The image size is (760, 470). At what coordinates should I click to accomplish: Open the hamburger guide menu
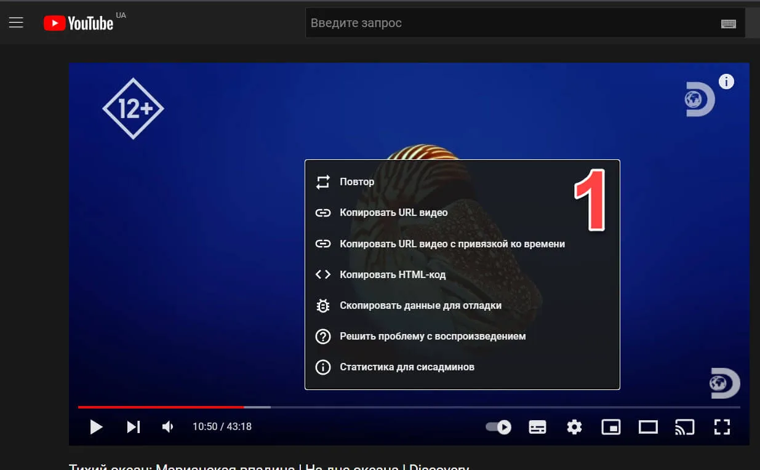[16, 23]
